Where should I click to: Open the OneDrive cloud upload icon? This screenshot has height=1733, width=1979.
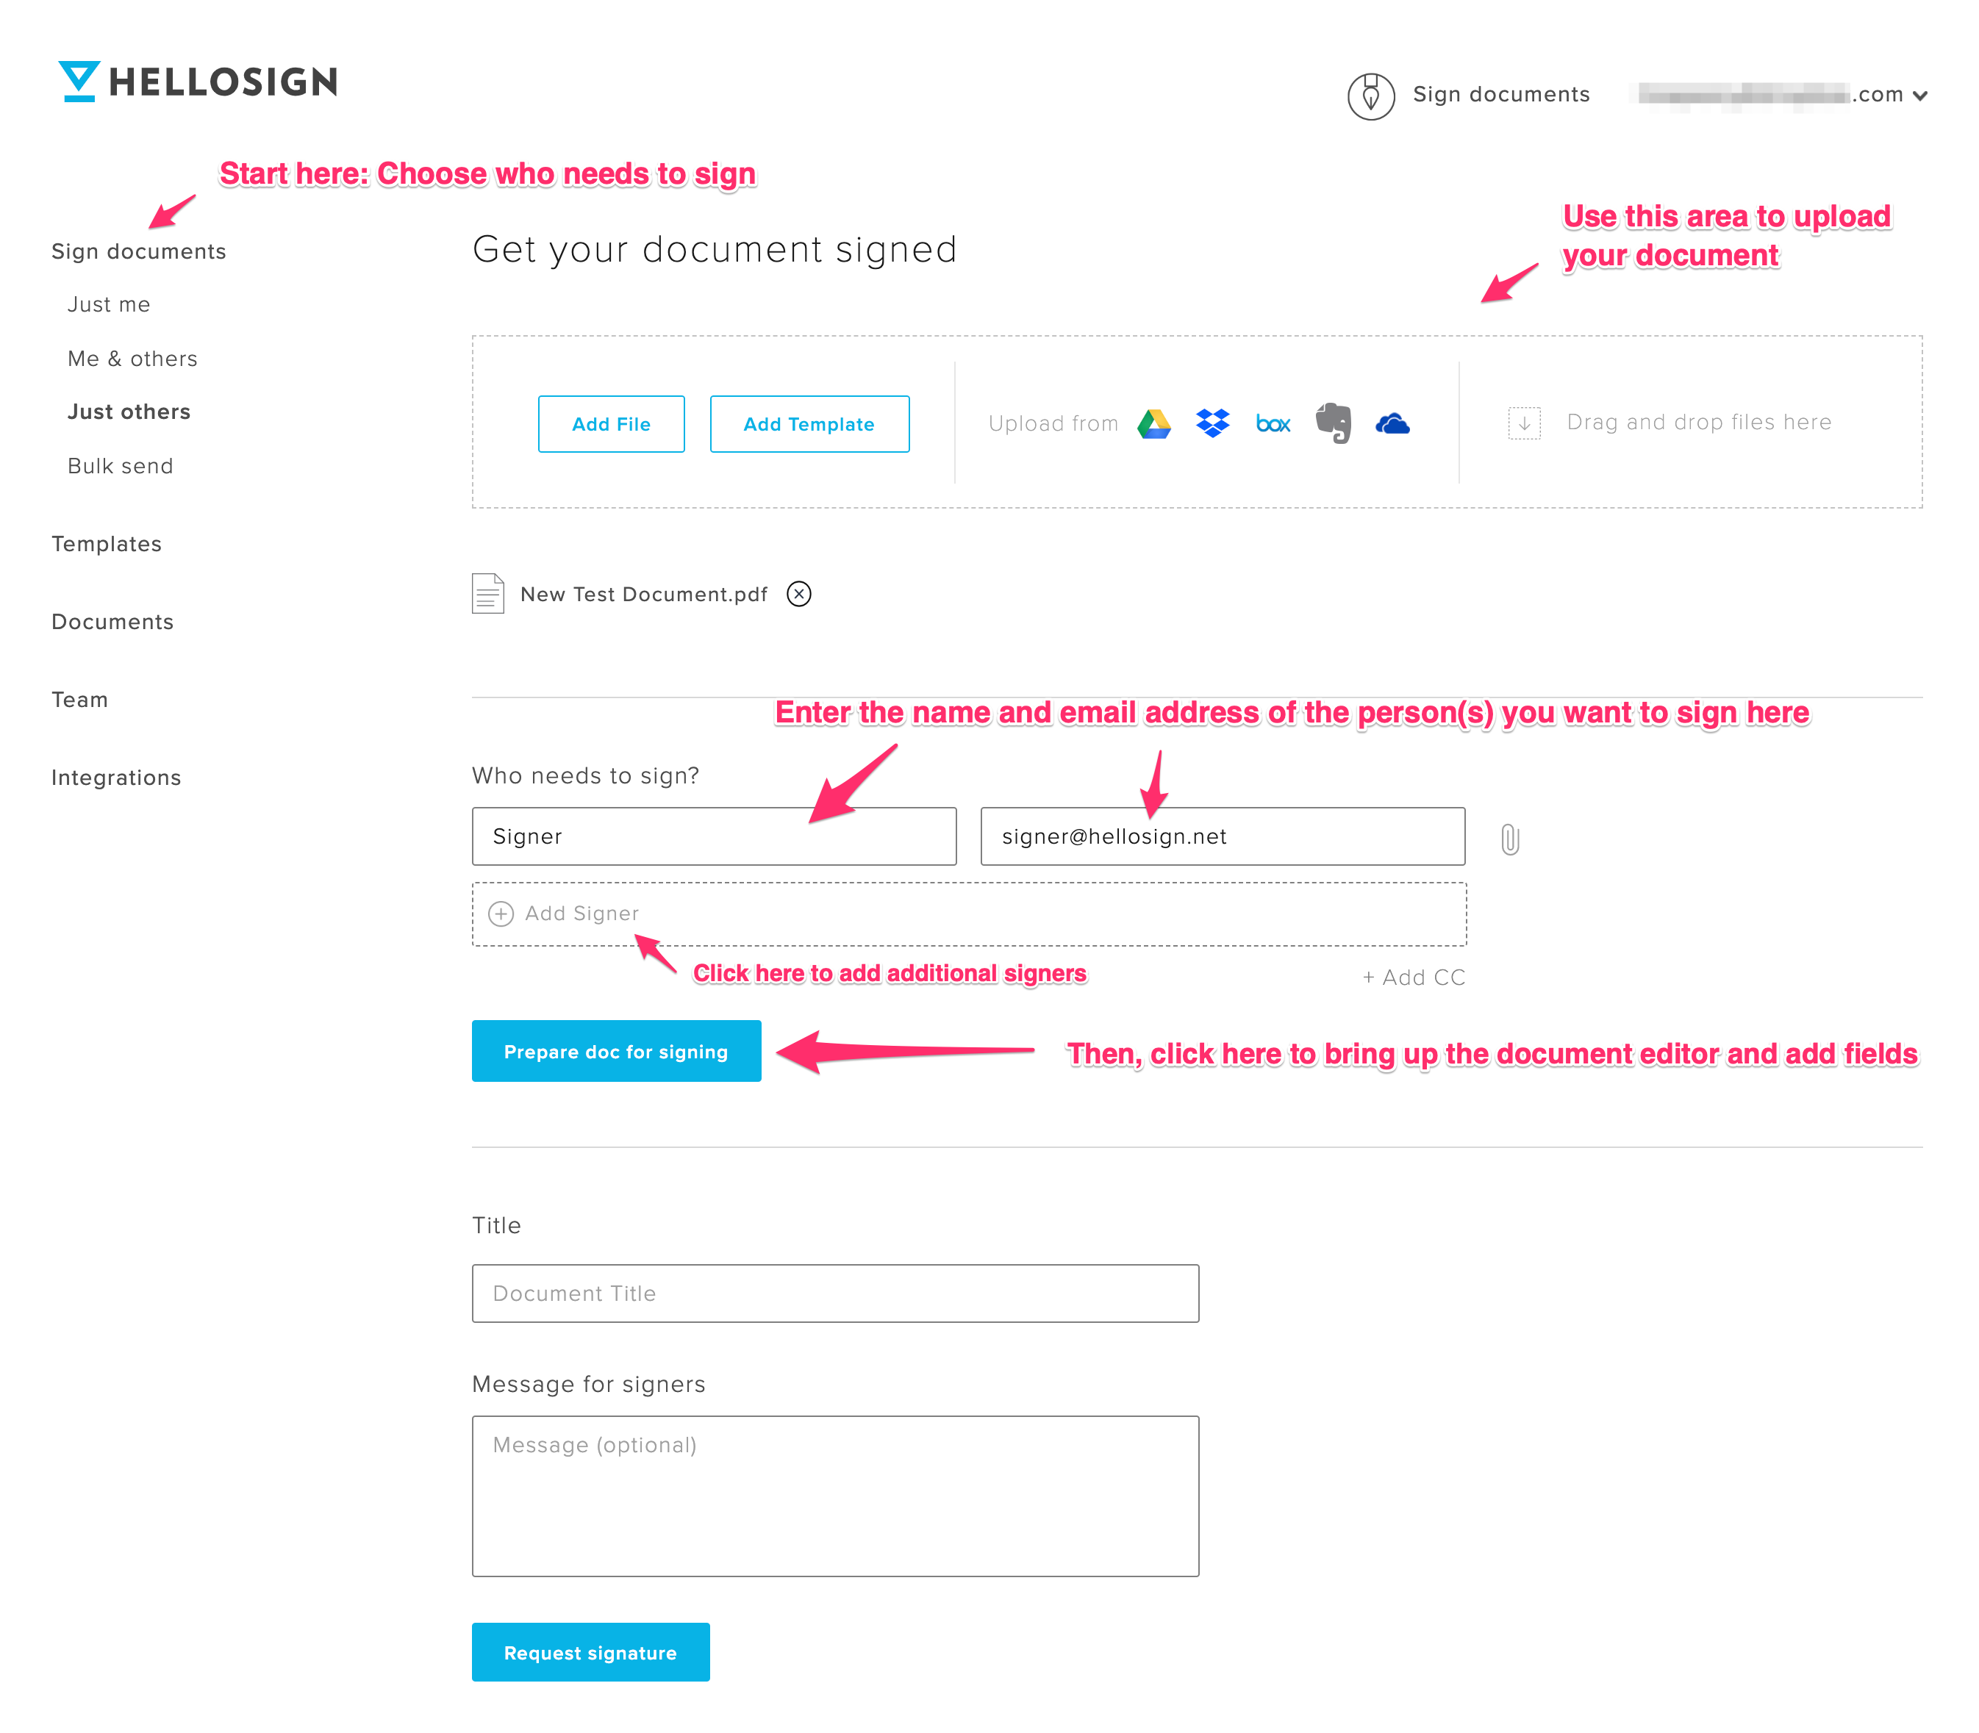point(1392,423)
